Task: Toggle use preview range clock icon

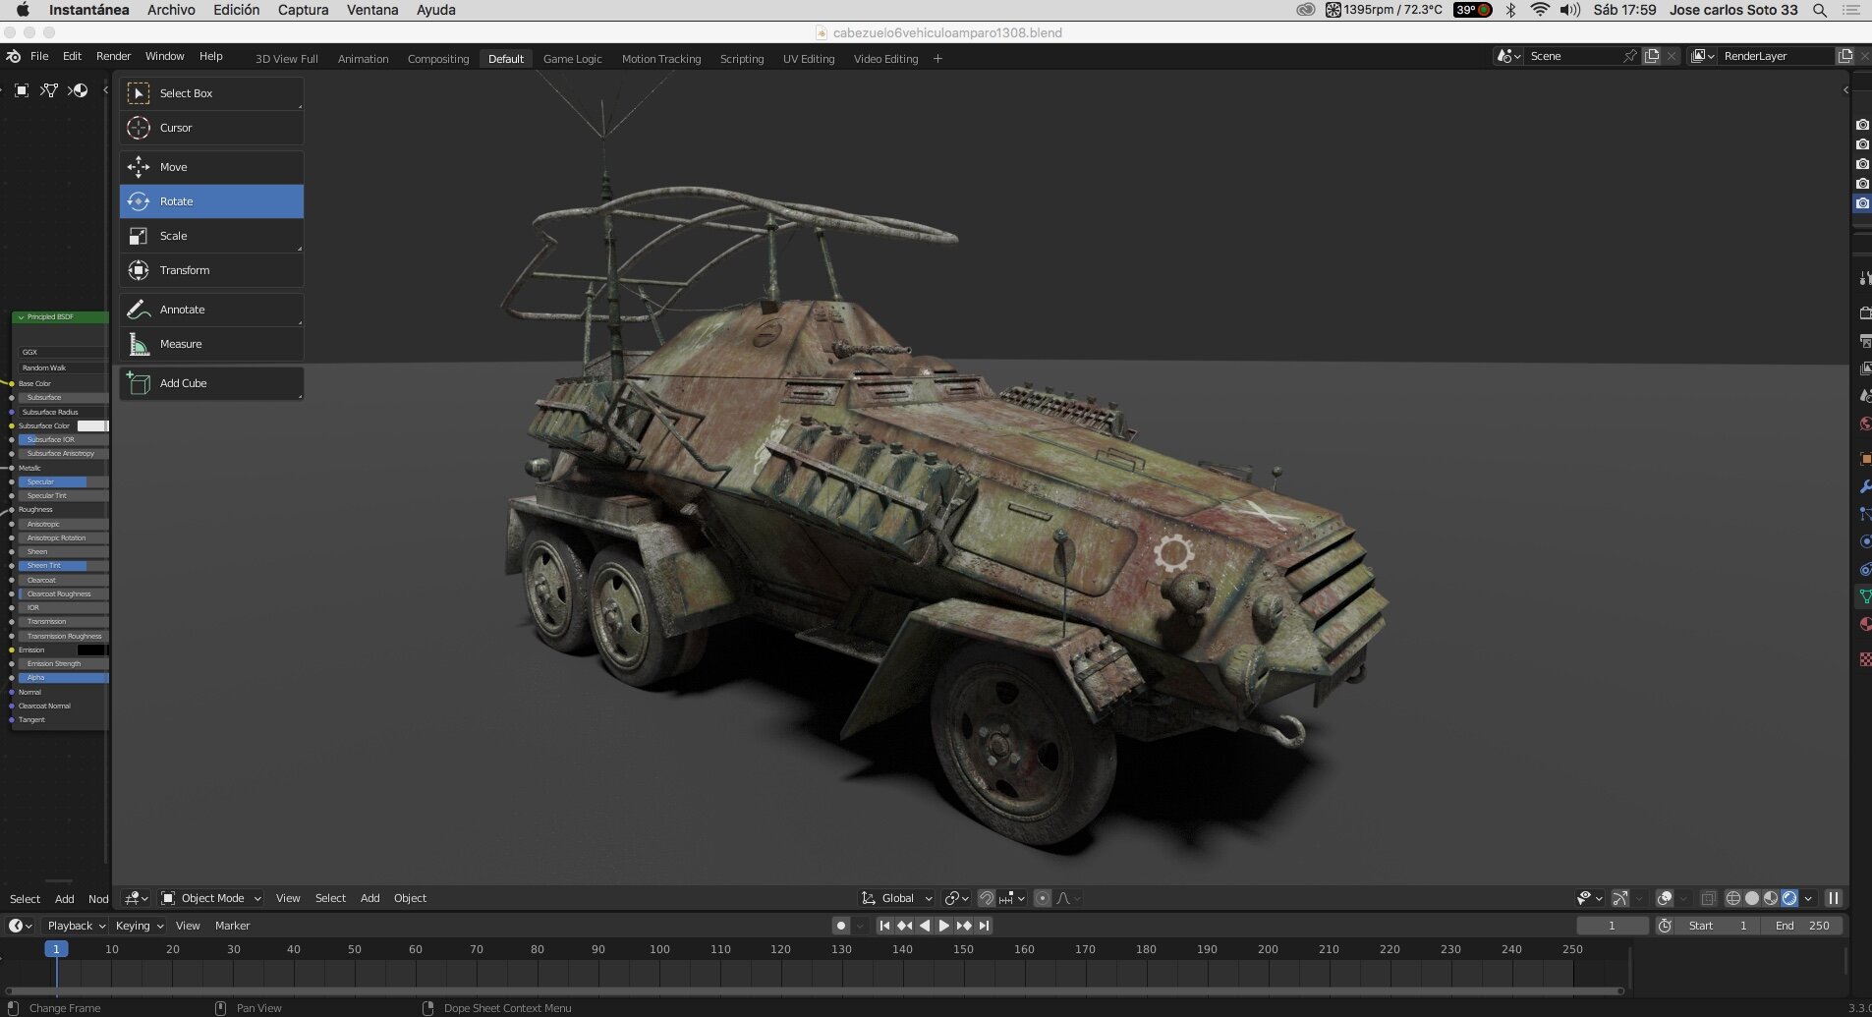Action: [1665, 926]
